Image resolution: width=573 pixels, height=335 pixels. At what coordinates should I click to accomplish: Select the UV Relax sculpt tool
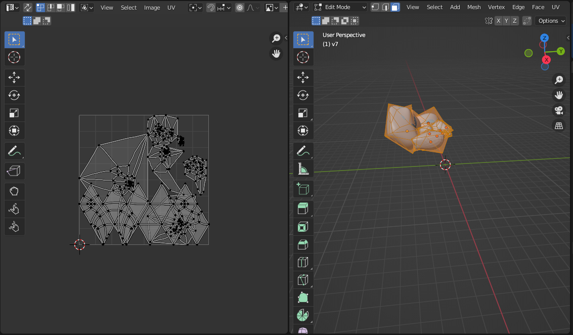click(x=14, y=209)
